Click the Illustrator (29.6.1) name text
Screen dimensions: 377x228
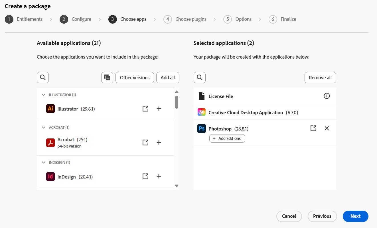(76, 109)
